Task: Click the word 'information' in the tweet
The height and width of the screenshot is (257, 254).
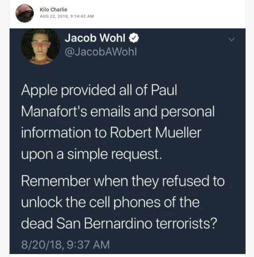Action: coord(56,132)
